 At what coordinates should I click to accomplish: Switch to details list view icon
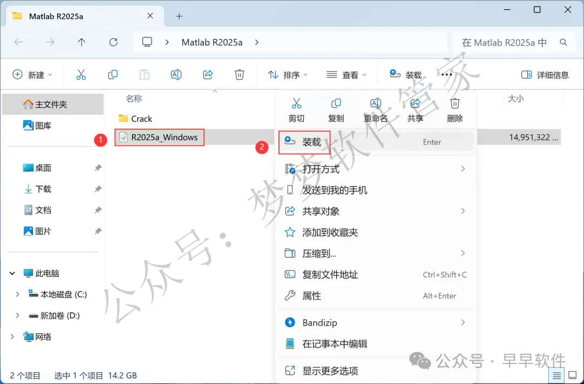point(557,375)
